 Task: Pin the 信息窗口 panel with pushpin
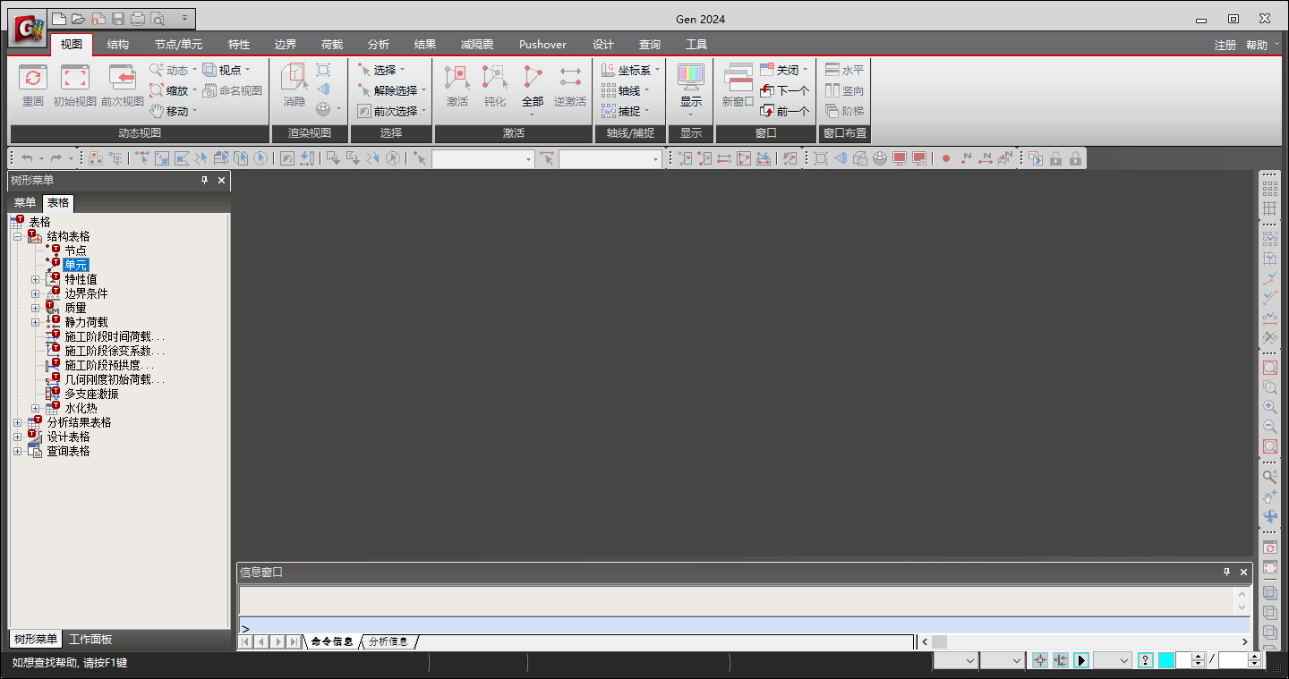pos(1226,572)
